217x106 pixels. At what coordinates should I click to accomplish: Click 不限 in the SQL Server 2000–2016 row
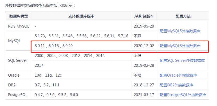[137, 56]
